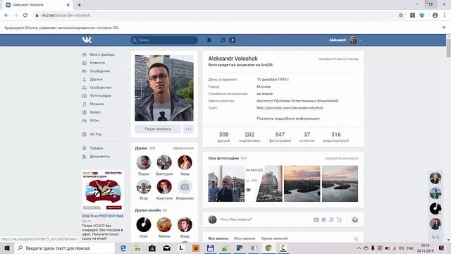Click the 308 друзей counter
This screenshot has height=254, width=451.
[x=224, y=137]
